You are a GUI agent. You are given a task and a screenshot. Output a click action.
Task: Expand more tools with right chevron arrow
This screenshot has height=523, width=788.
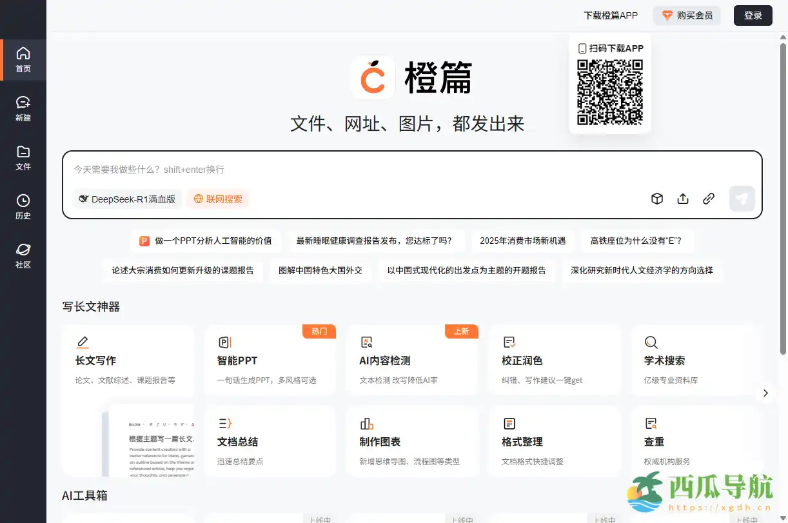click(x=765, y=393)
